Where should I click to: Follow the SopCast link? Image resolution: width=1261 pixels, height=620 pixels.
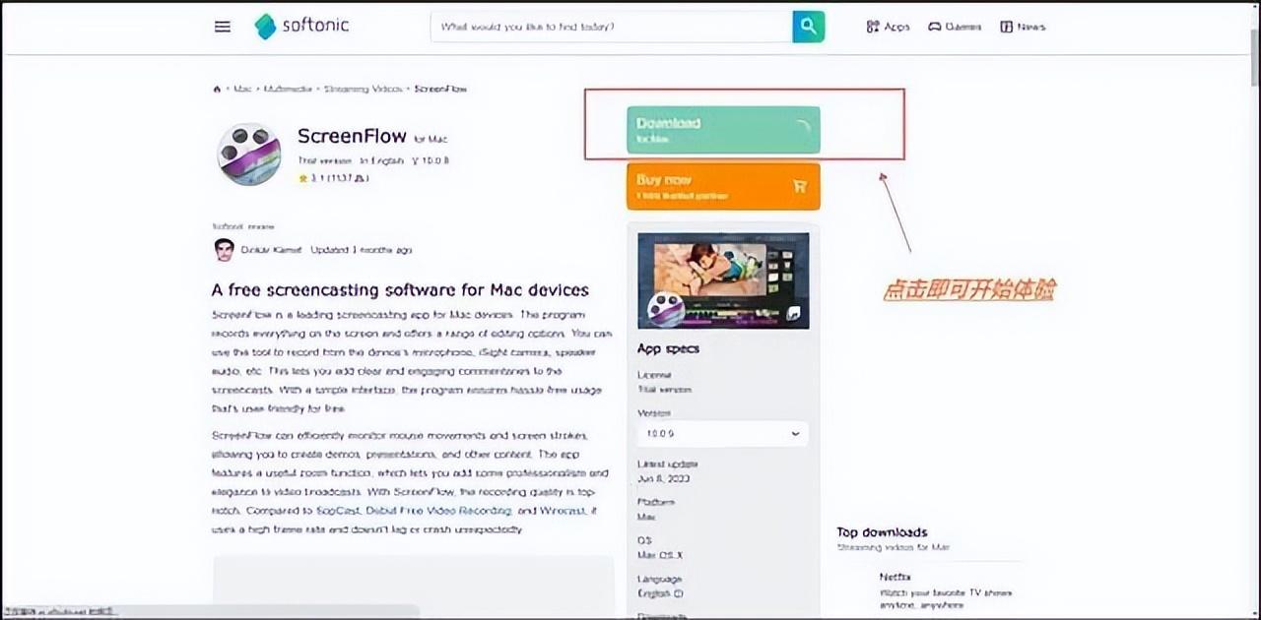click(340, 511)
